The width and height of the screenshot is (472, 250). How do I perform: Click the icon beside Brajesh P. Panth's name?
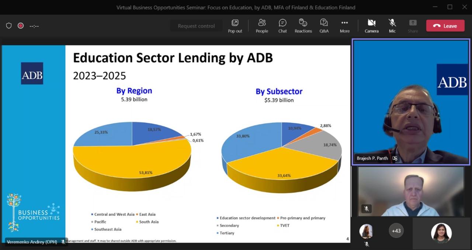pos(395,158)
